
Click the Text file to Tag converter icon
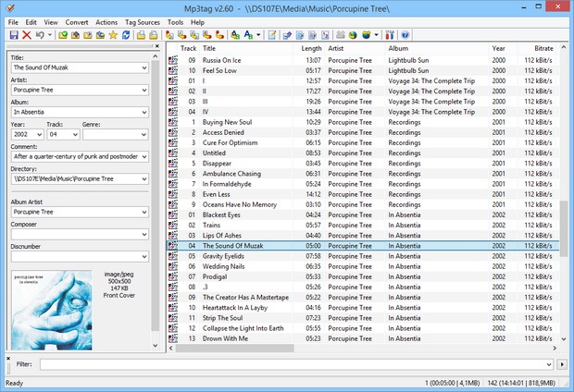(x=206, y=35)
